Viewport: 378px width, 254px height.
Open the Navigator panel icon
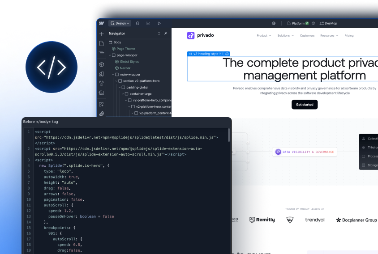pyautogui.click(x=102, y=52)
